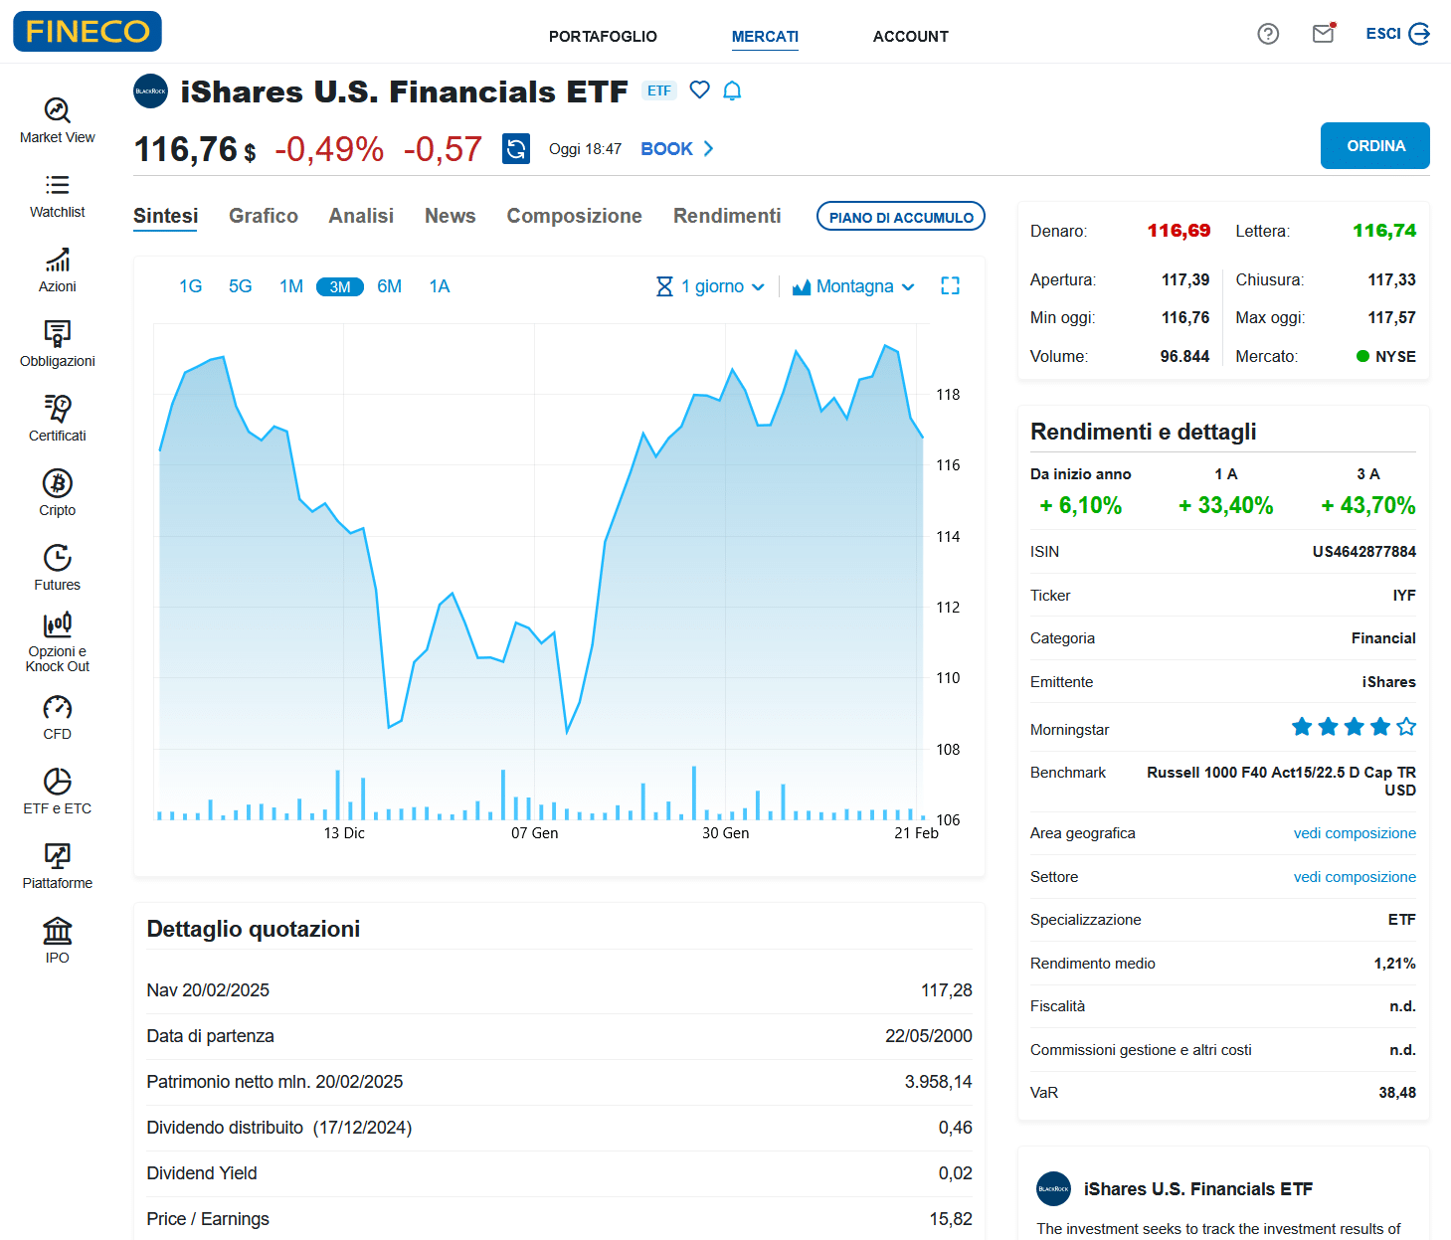Viewport: 1451px width, 1240px height.
Task: Open the Market View sidebar icon
Action: (x=58, y=121)
